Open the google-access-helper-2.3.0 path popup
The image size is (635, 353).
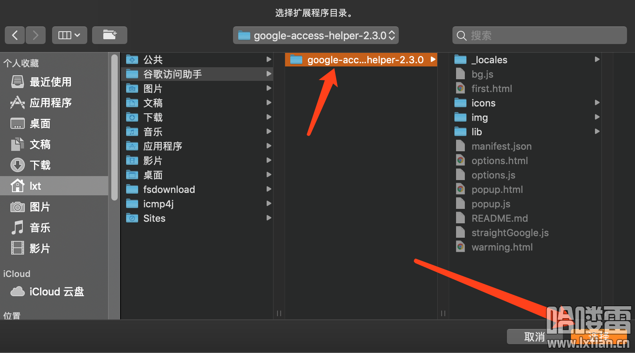coord(316,35)
